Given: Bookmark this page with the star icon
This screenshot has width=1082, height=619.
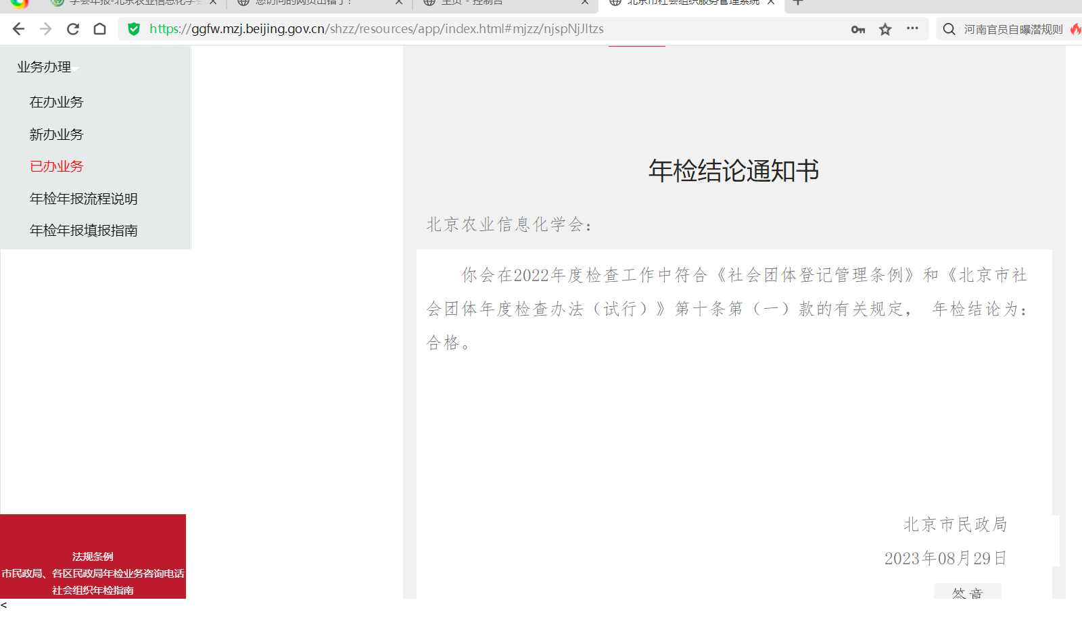Looking at the screenshot, I should pyautogui.click(x=885, y=29).
